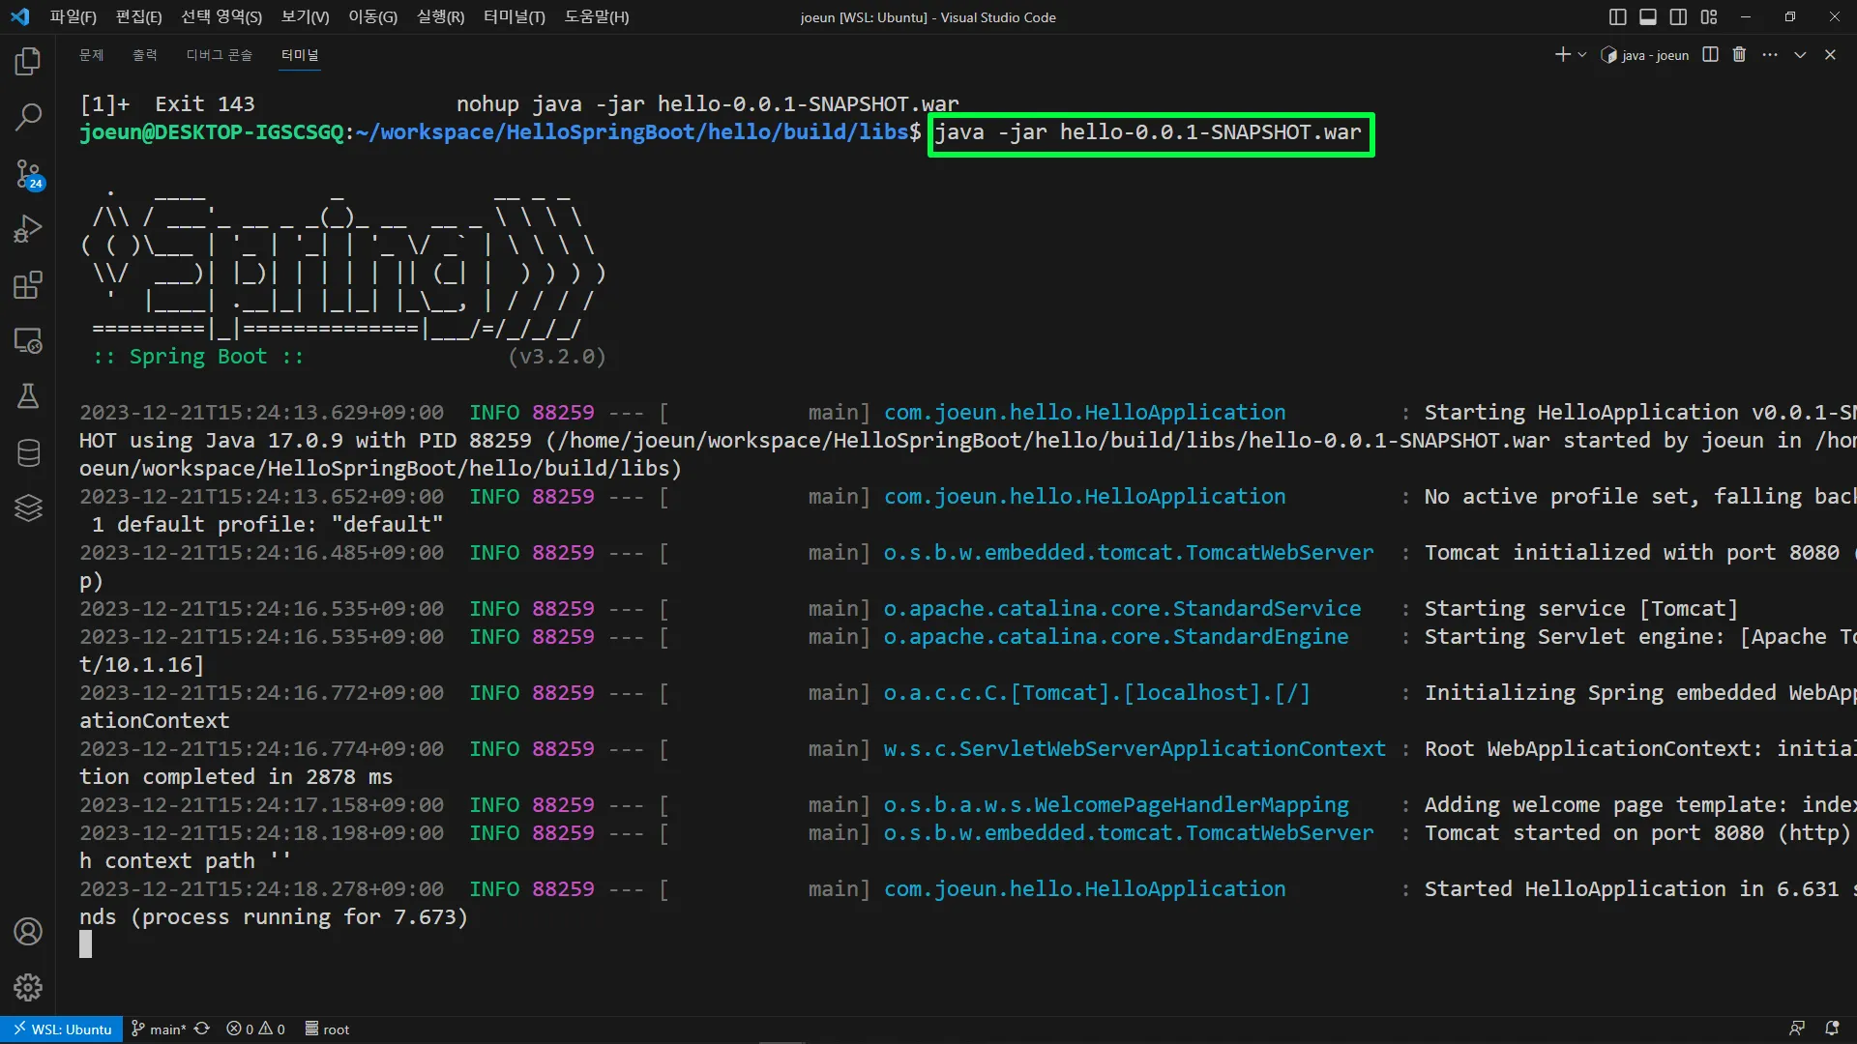Collapse the panel with chevron icon
The width and height of the screenshot is (1857, 1044).
tap(1800, 55)
